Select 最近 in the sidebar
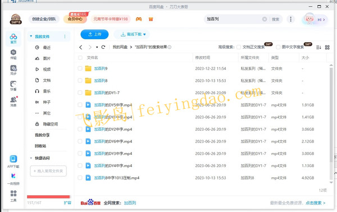 [x=47, y=48]
